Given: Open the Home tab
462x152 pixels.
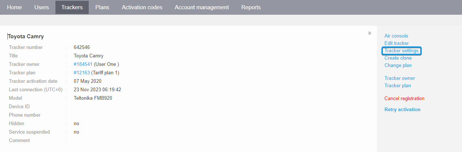Looking at the screenshot, I should pos(14,7).
